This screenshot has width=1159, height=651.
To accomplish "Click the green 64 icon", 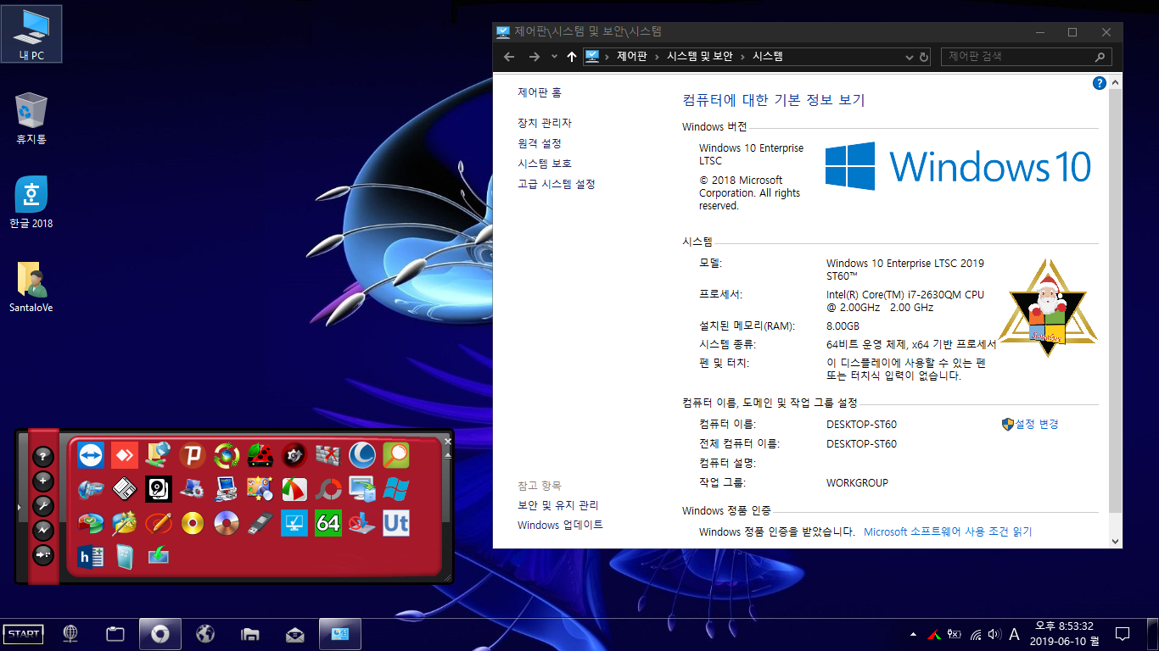I will (x=328, y=523).
